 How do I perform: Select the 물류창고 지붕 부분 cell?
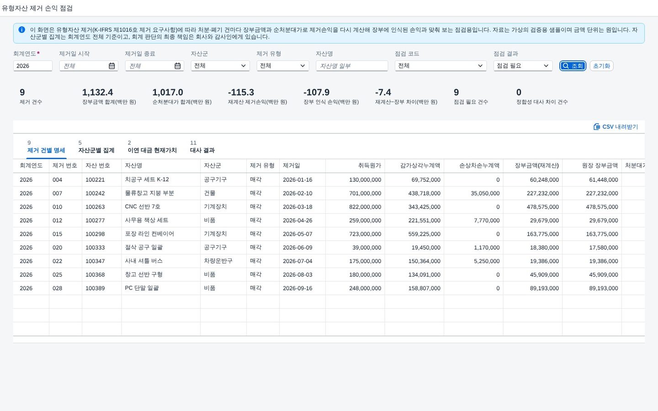[x=161, y=193]
